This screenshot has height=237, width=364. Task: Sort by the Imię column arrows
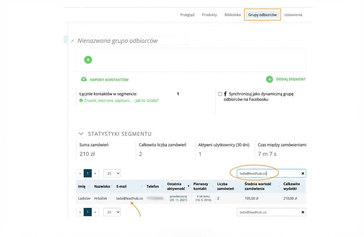pyautogui.click(x=90, y=186)
